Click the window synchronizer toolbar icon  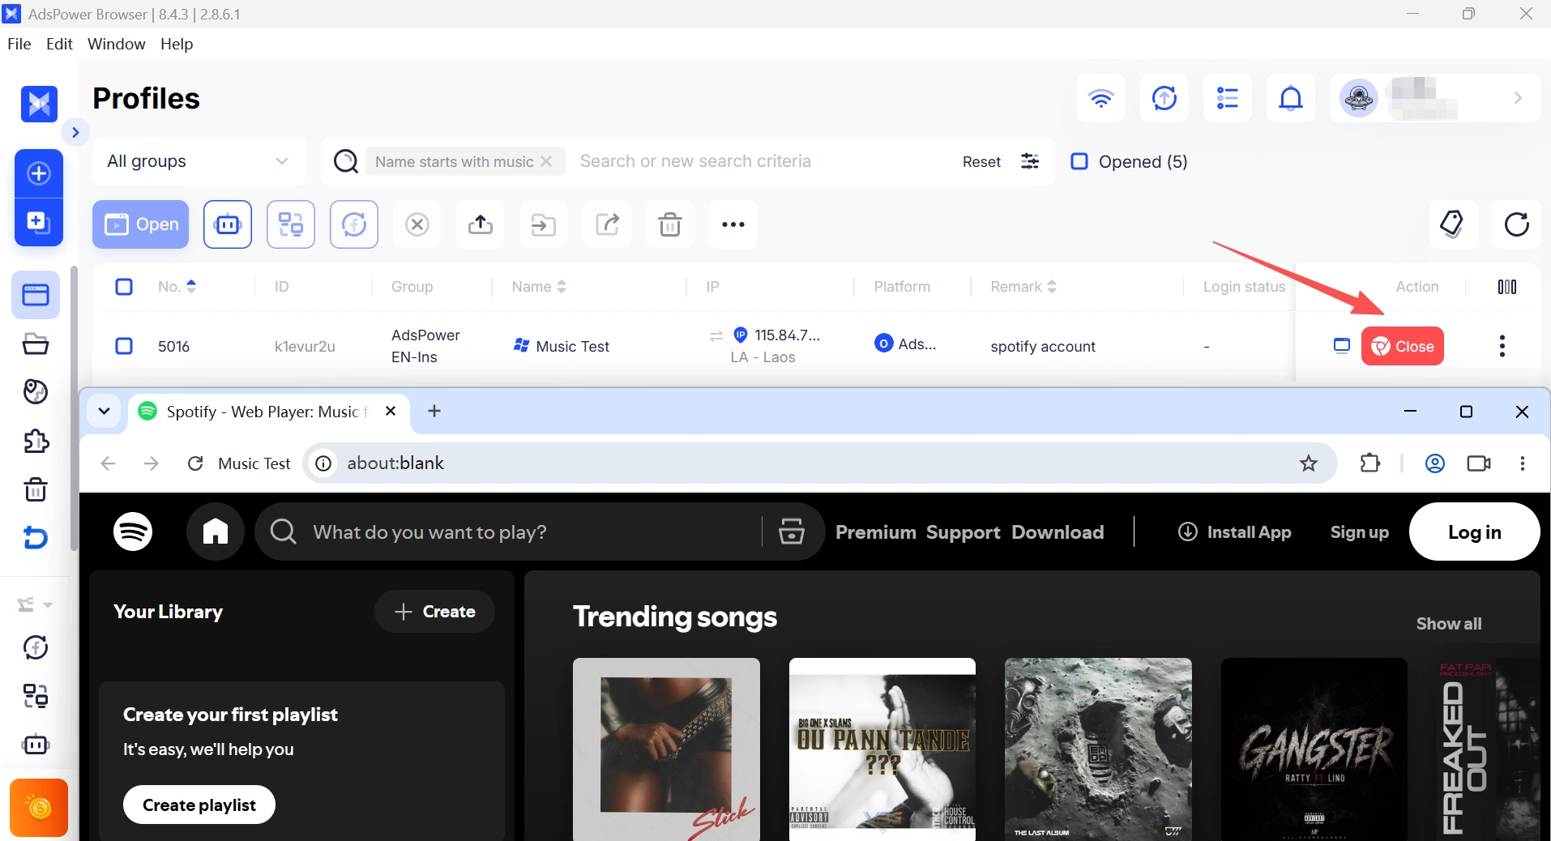click(x=291, y=224)
